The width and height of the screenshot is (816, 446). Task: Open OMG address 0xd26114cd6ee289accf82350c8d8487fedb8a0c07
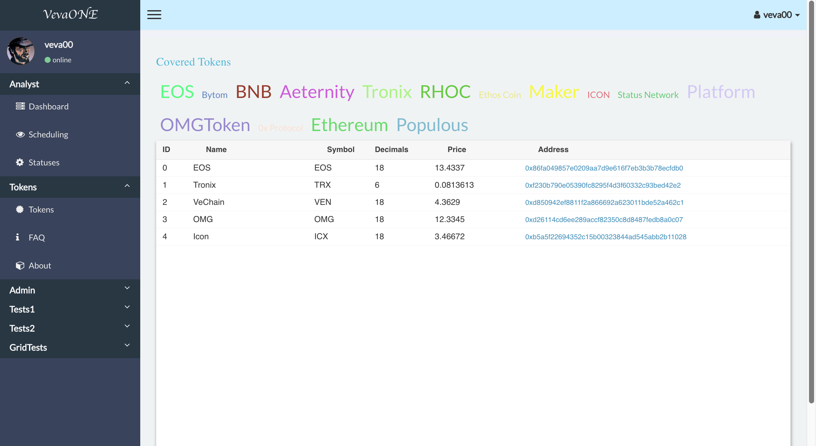coord(604,220)
